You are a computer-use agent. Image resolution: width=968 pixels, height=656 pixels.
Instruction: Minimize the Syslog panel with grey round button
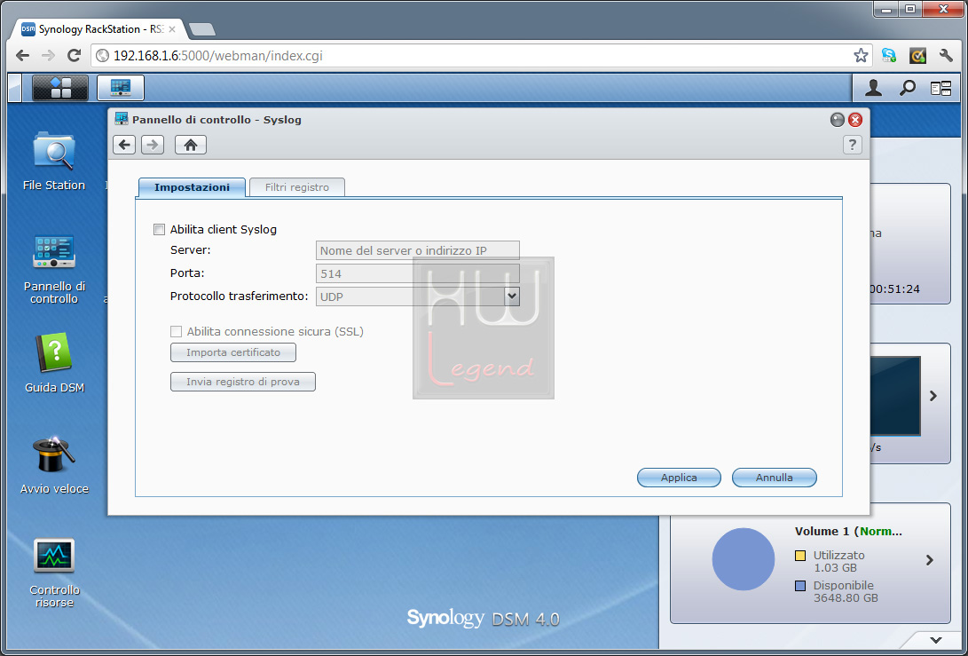(837, 120)
